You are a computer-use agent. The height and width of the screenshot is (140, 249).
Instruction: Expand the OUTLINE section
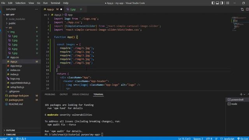tap(11, 130)
